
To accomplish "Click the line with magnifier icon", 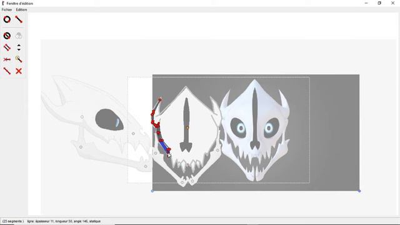I will tap(19, 59).
